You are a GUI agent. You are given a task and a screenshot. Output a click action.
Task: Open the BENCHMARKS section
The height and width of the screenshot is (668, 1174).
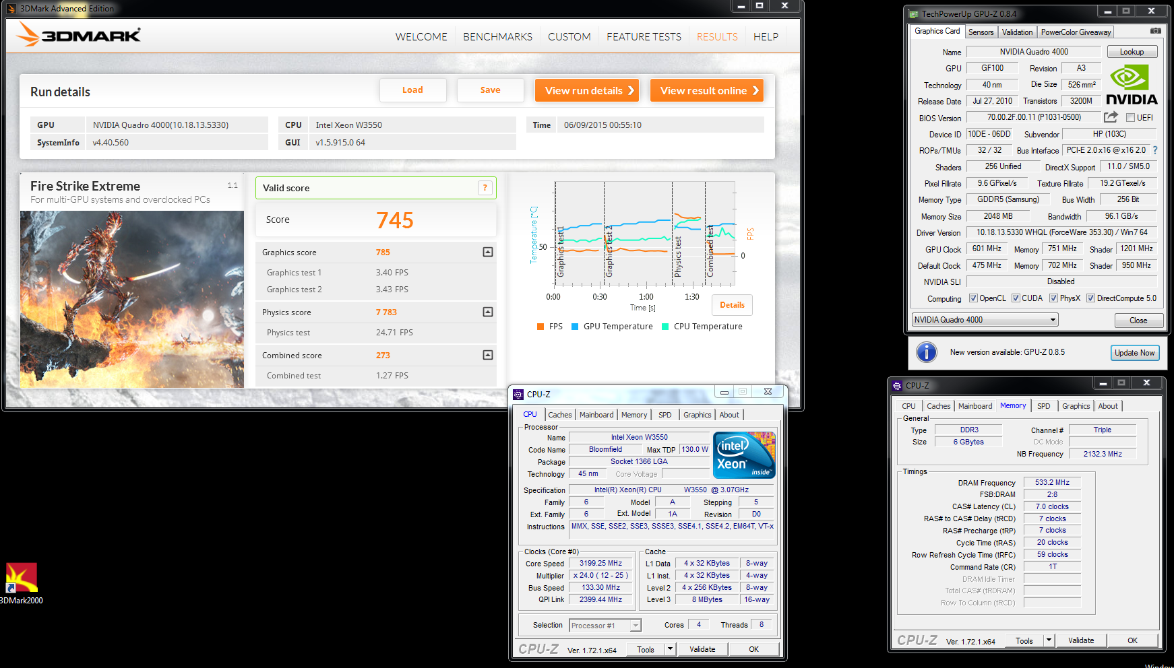pyautogui.click(x=497, y=37)
